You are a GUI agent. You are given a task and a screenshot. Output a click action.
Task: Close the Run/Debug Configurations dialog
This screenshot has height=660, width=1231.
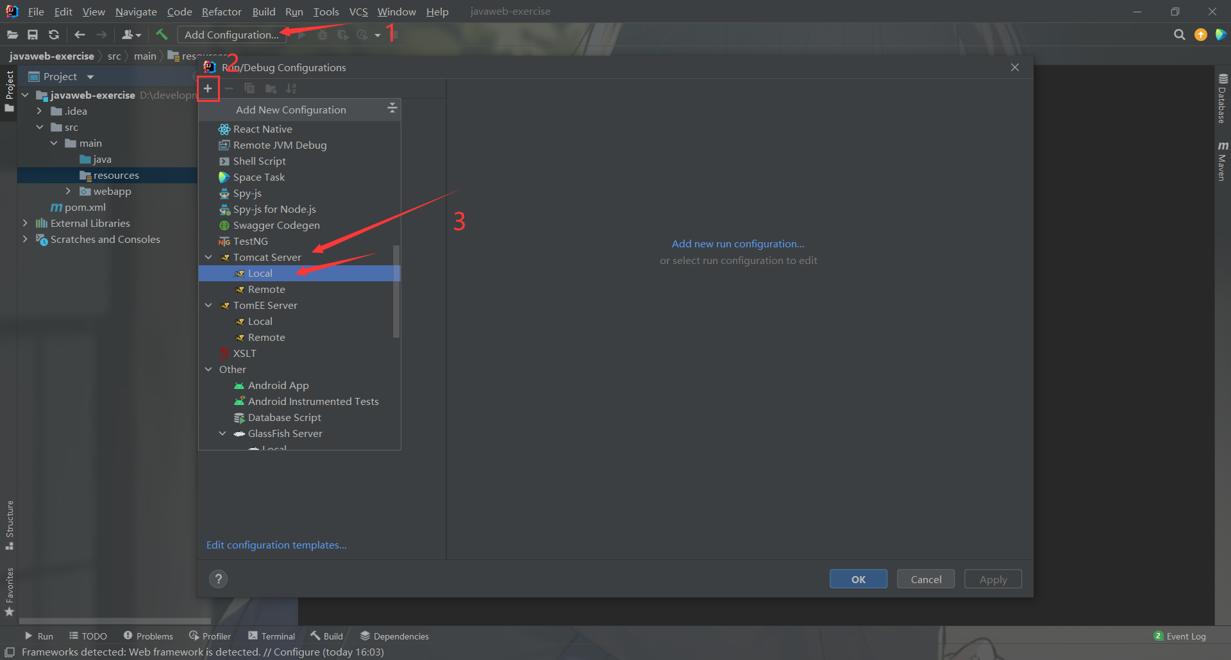tap(1015, 67)
